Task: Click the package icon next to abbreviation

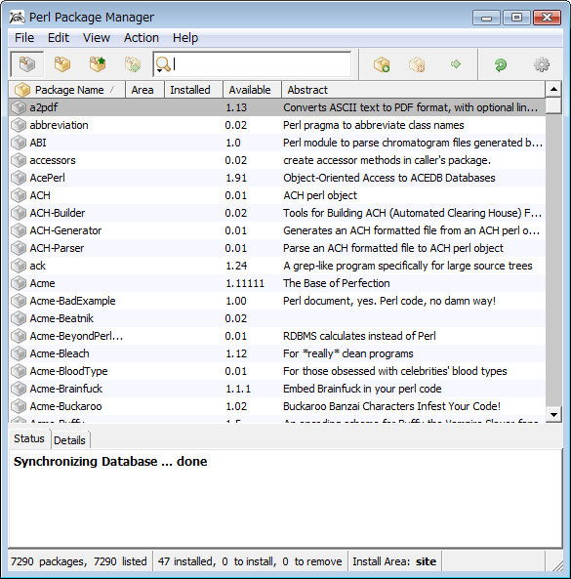Action: click(x=19, y=125)
